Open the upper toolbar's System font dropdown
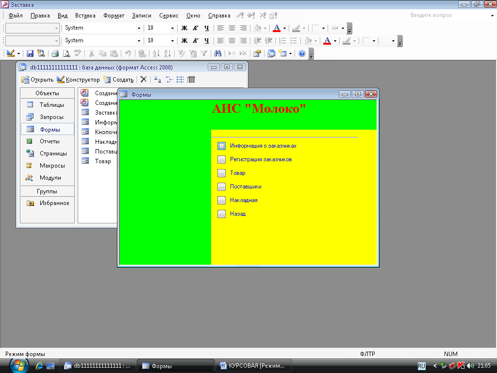Screen dimensions: 497x373 (x=139, y=28)
